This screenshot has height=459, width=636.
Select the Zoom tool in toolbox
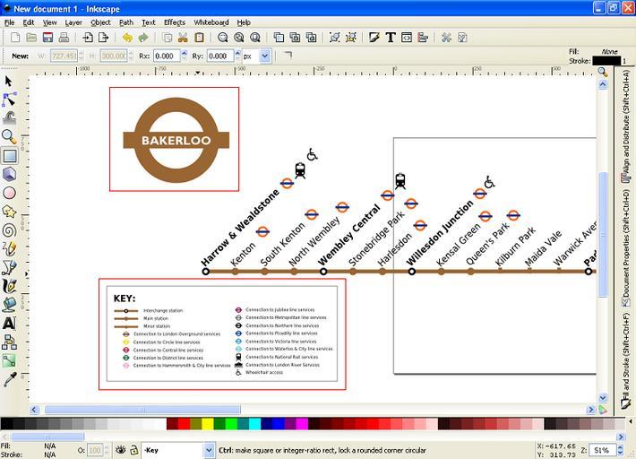(x=9, y=137)
